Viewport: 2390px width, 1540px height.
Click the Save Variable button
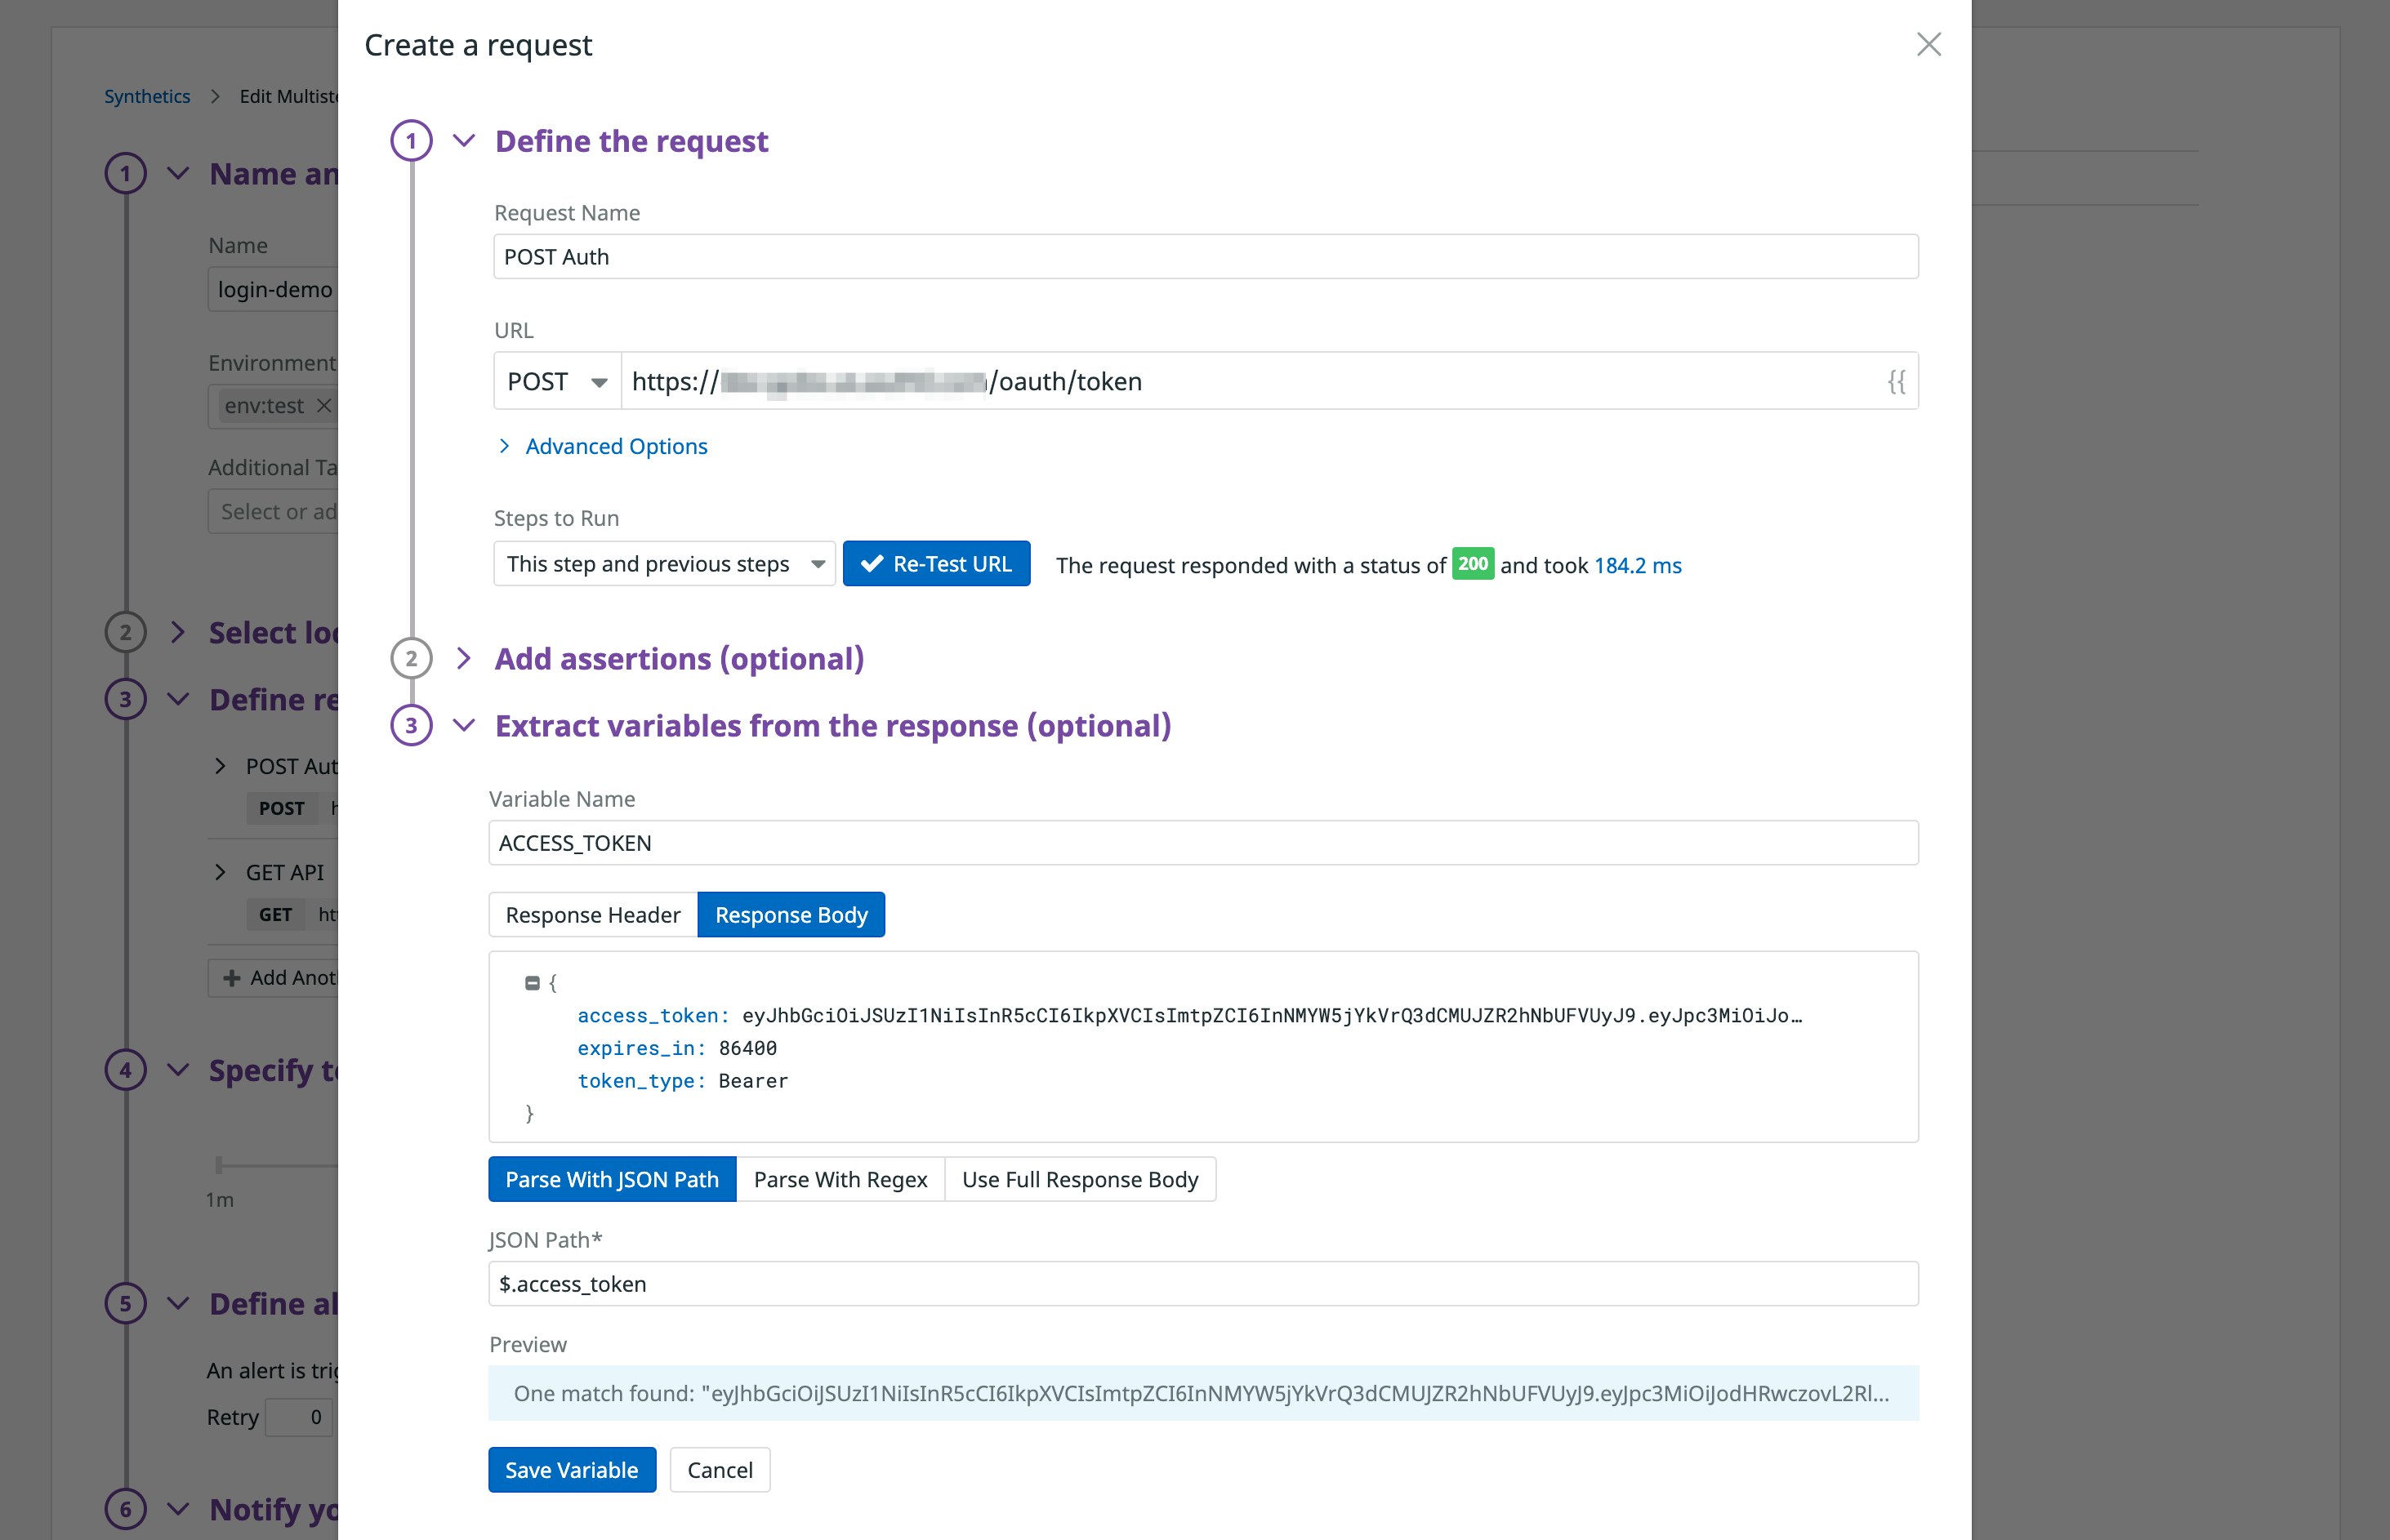[x=571, y=1470]
